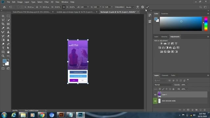
Task: Select the Eyedropper tool
Action: click(3, 28)
